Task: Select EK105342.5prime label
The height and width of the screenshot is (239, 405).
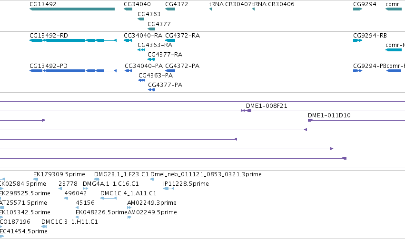Action: point(25,212)
